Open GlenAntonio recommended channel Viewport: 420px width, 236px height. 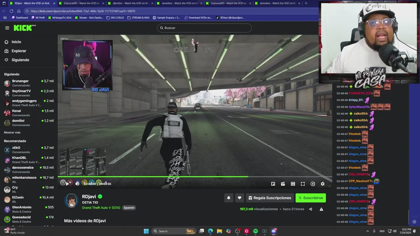(x=29, y=209)
